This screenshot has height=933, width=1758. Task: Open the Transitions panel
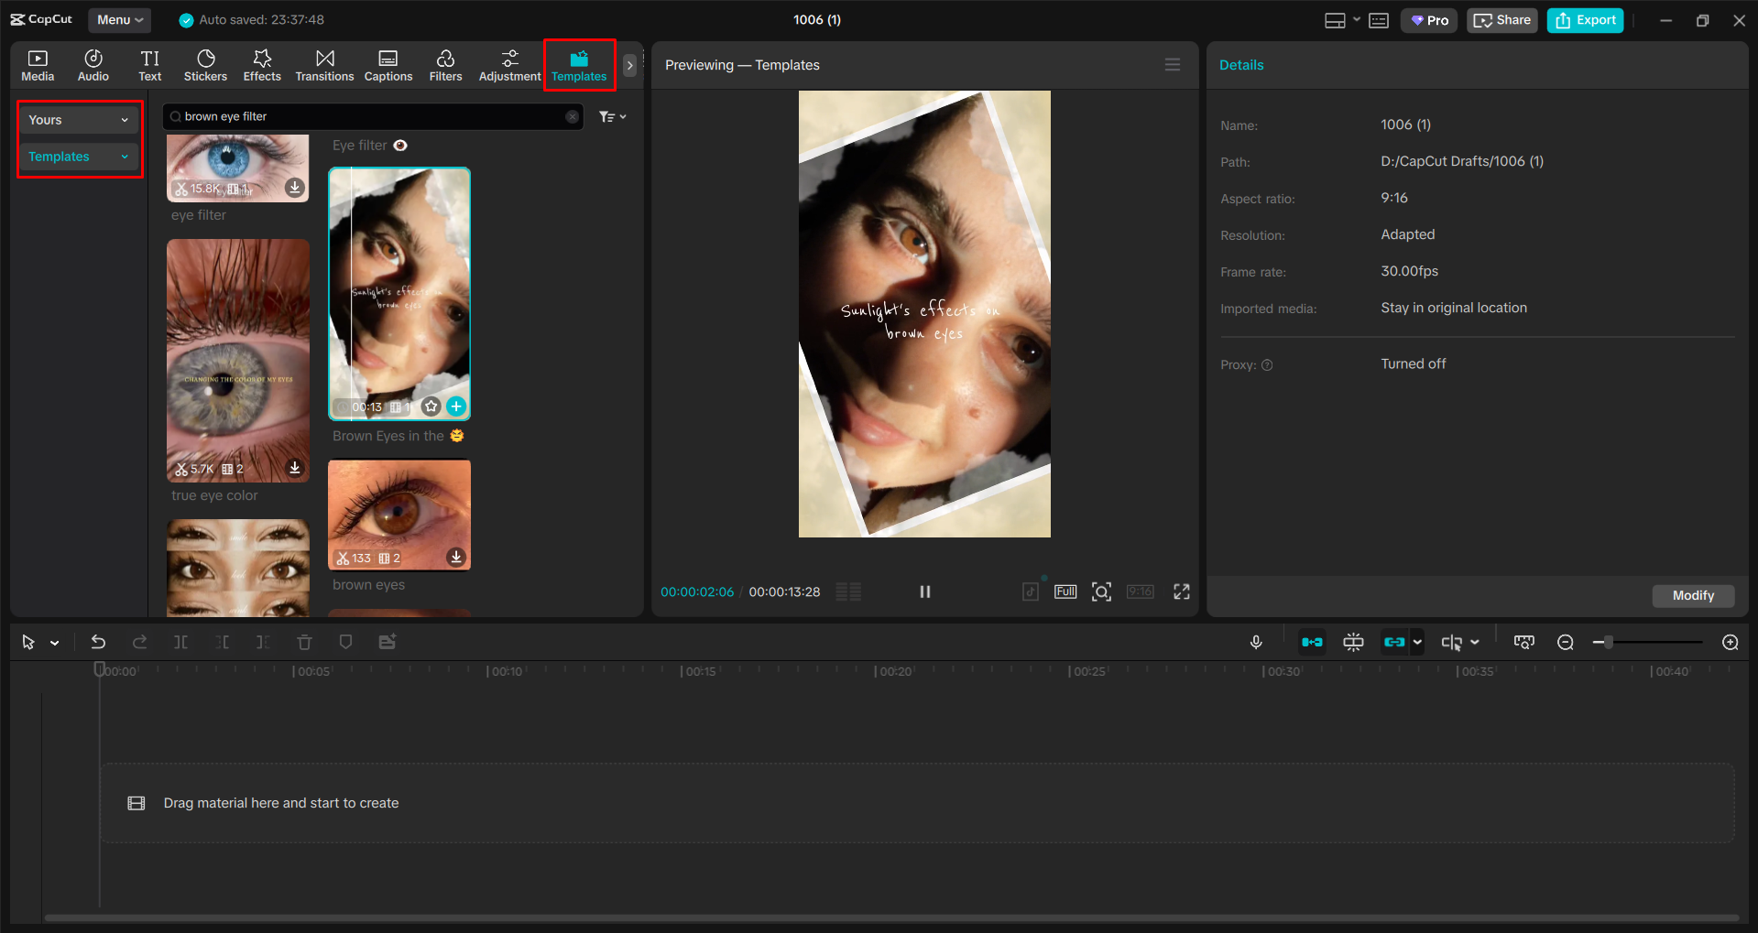point(324,66)
